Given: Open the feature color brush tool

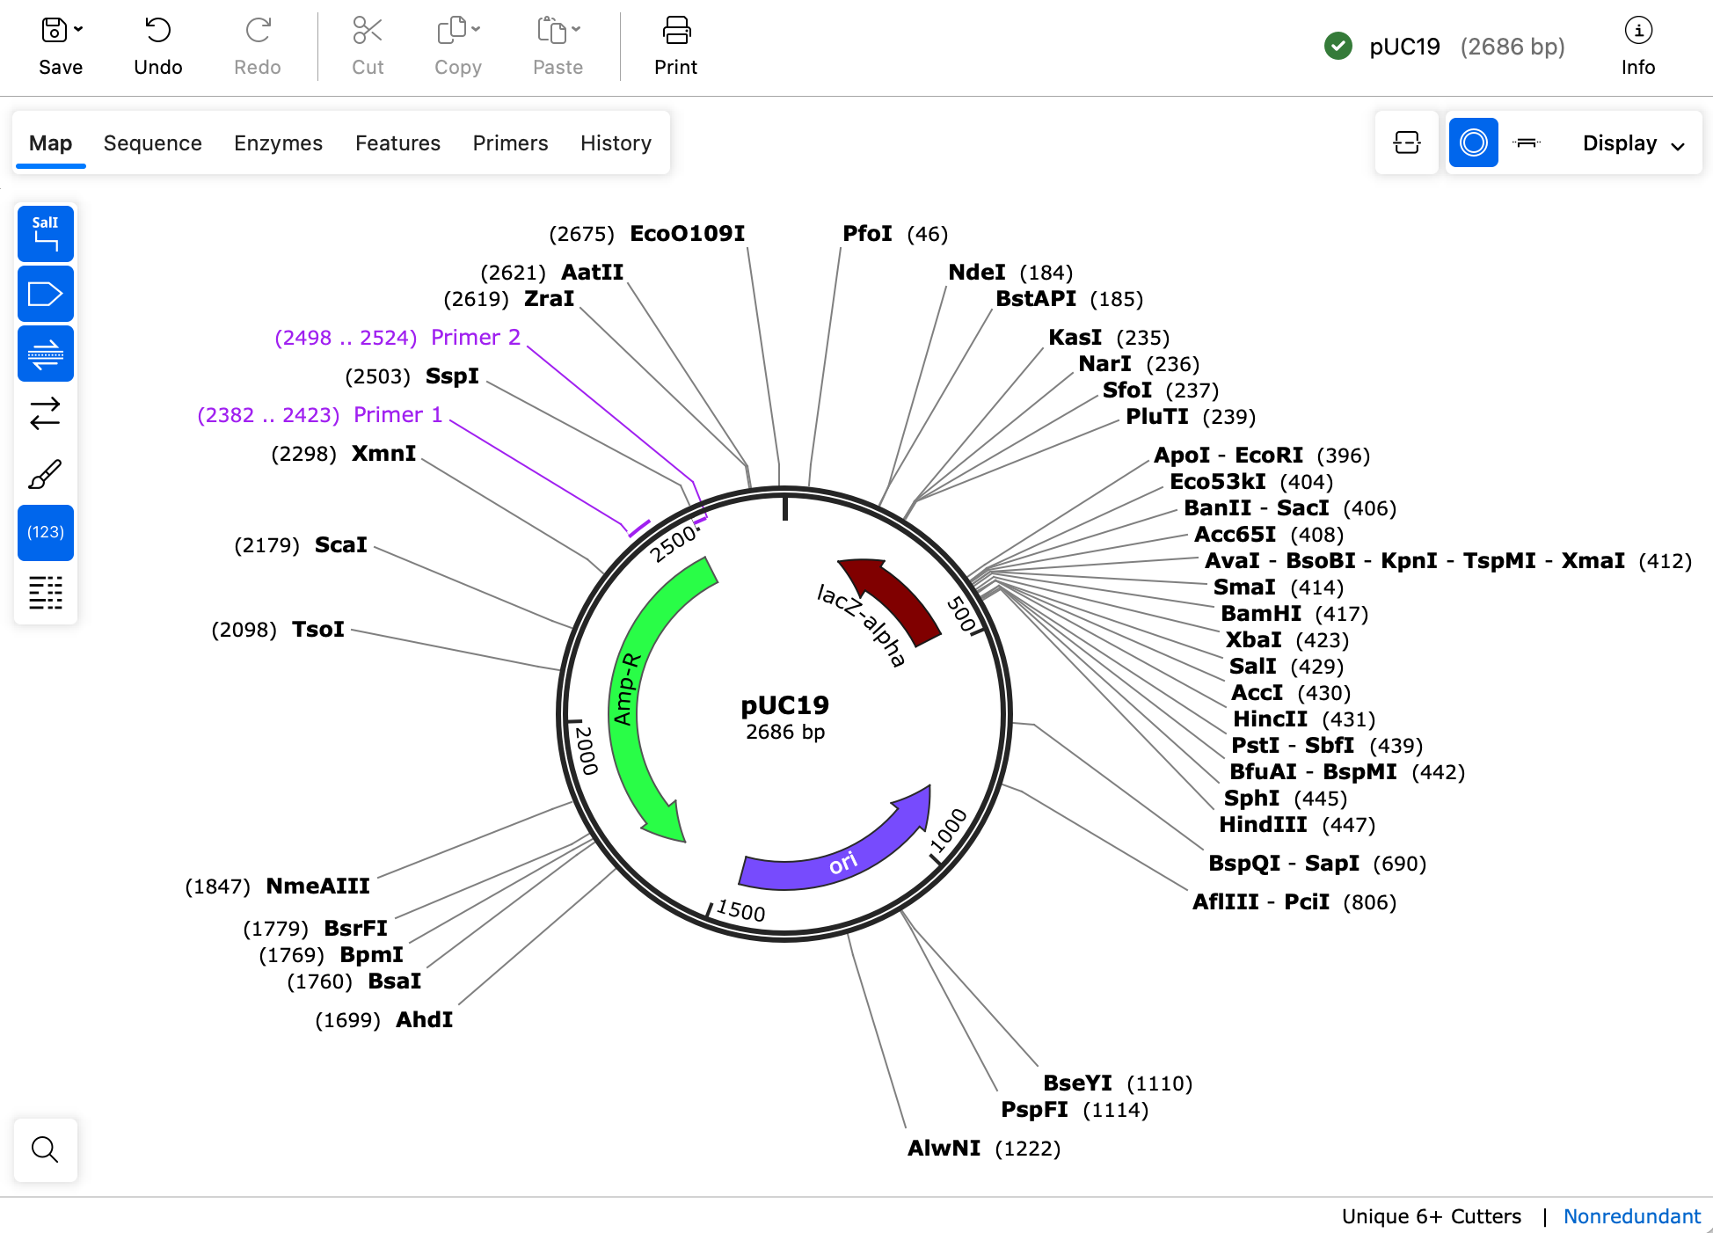Looking at the screenshot, I should (45, 472).
